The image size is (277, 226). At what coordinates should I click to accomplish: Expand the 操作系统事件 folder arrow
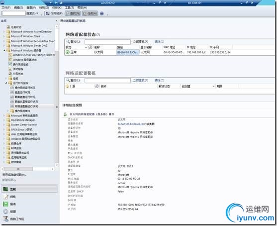8,111
